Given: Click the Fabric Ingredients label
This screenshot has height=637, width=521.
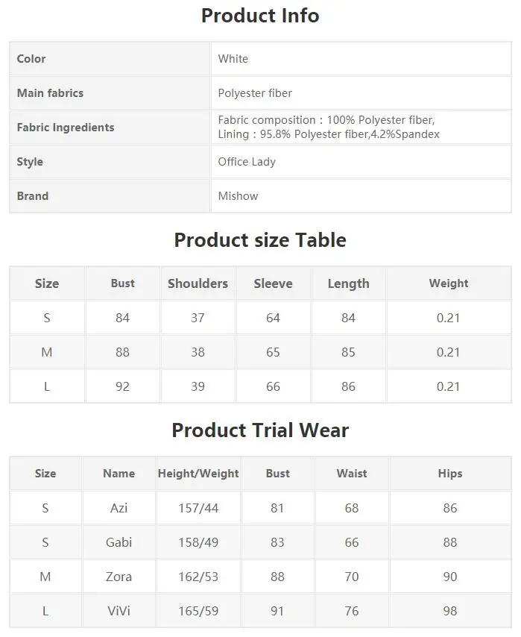Looking at the screenshot, I should pos(66,128).
